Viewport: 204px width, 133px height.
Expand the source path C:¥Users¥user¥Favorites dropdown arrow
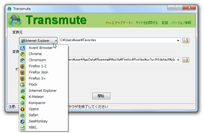[178, 41]
